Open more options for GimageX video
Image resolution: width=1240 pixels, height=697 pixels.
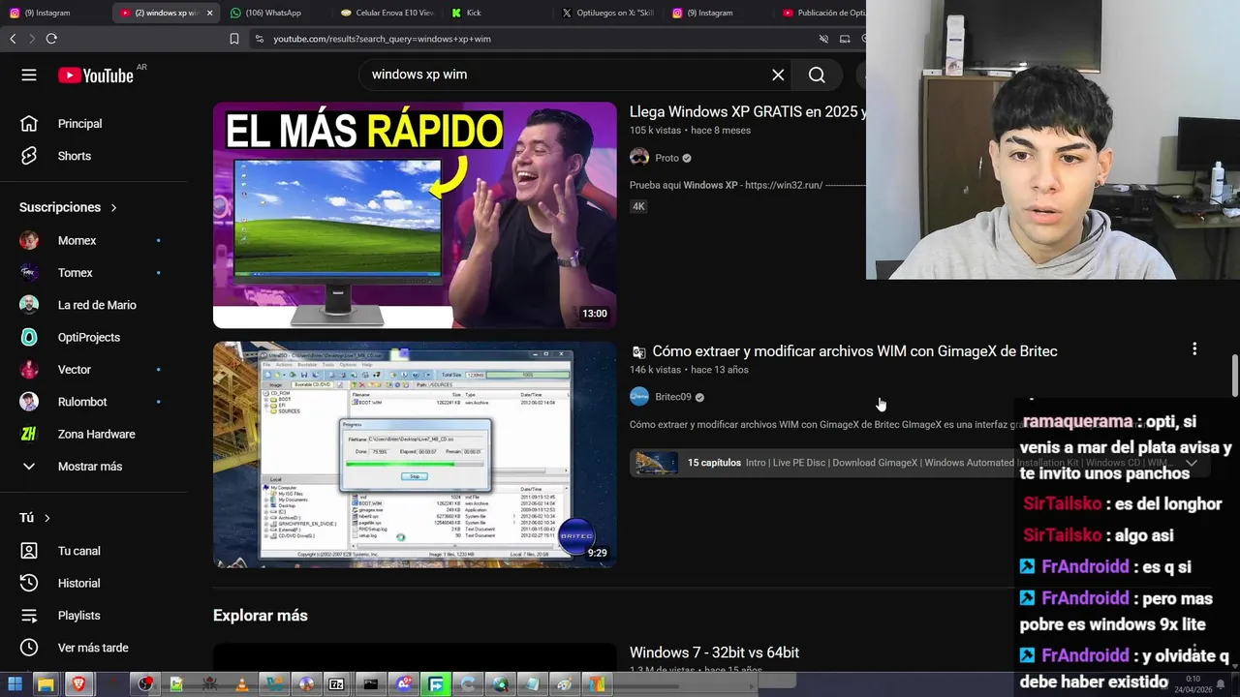[1194, 348]
